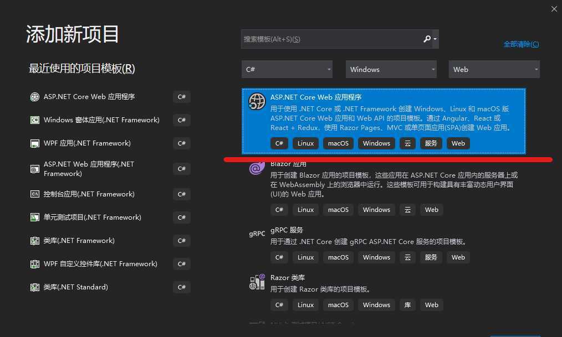Screen dimensions: 562x337
Task: Click the Windows tag on ASP.NET Core template
Action: click(x=376, y=143)
